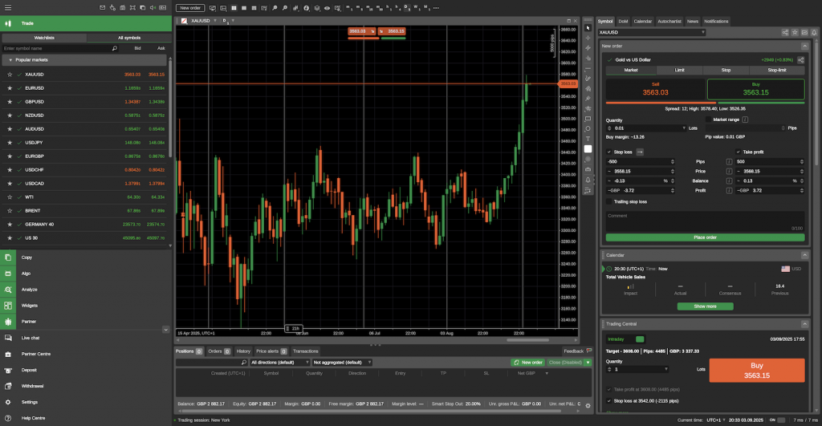
Task: Open Settings from the sidebar
Action: pos(86,402)
